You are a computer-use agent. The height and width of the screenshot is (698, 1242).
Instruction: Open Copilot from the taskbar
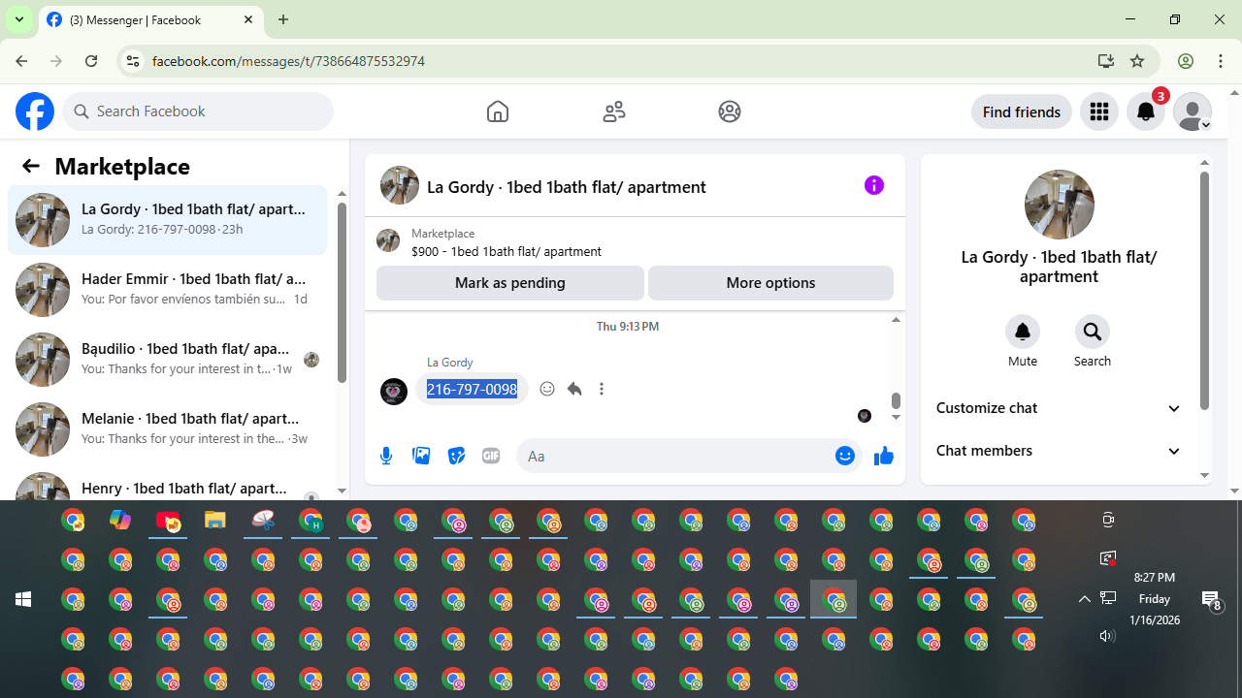[x=120, y=521]
